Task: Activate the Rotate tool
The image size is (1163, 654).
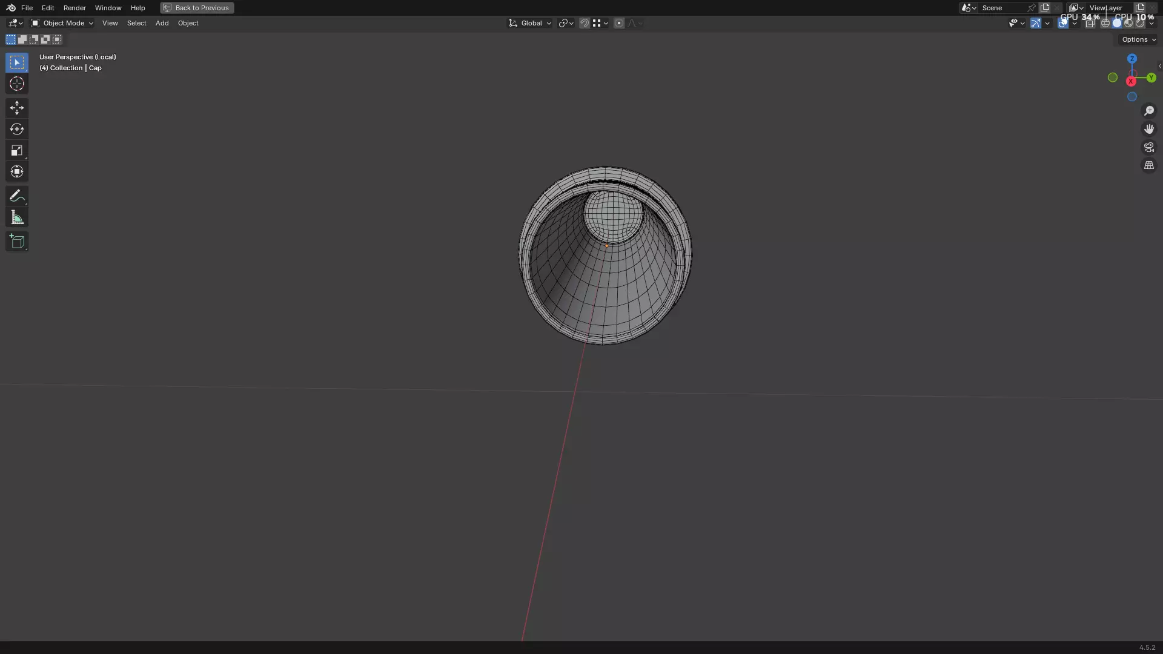Action: click(x=16, y=129)
